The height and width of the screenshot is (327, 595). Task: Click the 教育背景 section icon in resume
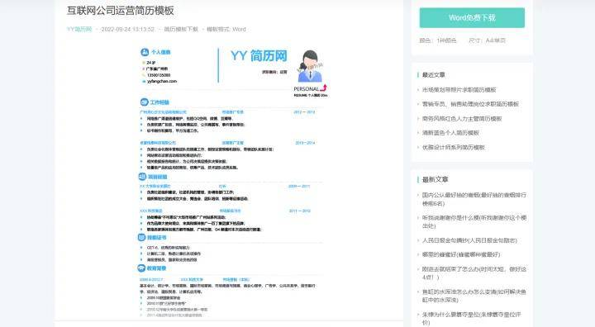pyautogui.click(x=141, y=268)
